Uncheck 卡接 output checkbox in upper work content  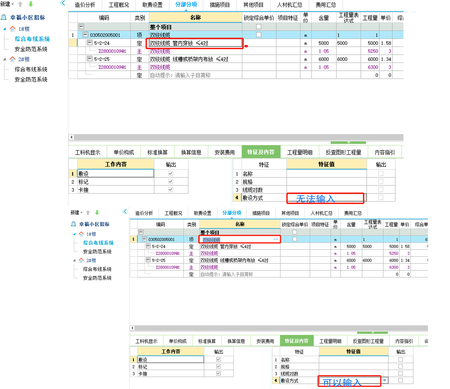pyautogui.click(x=170, y=189)
